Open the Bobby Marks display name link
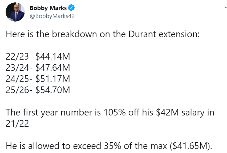 pos(48,8)
